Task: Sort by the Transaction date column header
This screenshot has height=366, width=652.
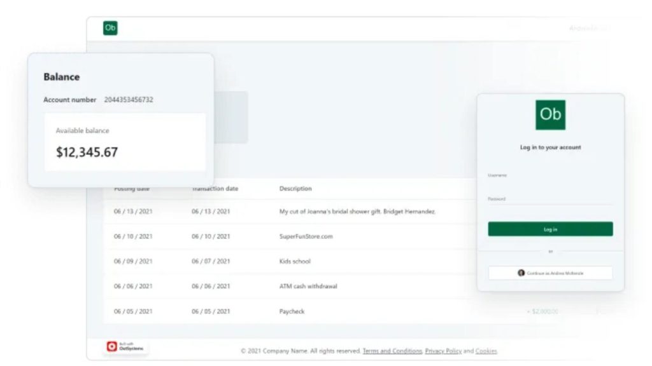Action: coord(215,188)
